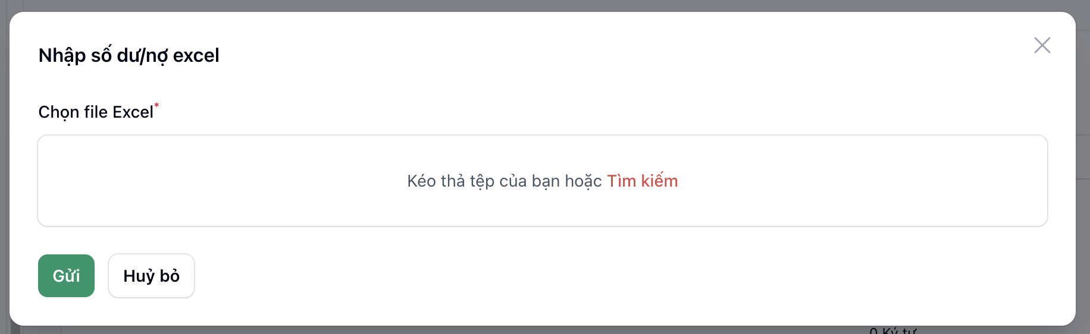Click empty left area of the upload box
Image resolution: width=1090 pixels, height=334 pixels.
178,181
